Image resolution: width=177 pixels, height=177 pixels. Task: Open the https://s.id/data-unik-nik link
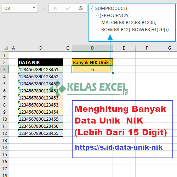[x=119, y=147]
